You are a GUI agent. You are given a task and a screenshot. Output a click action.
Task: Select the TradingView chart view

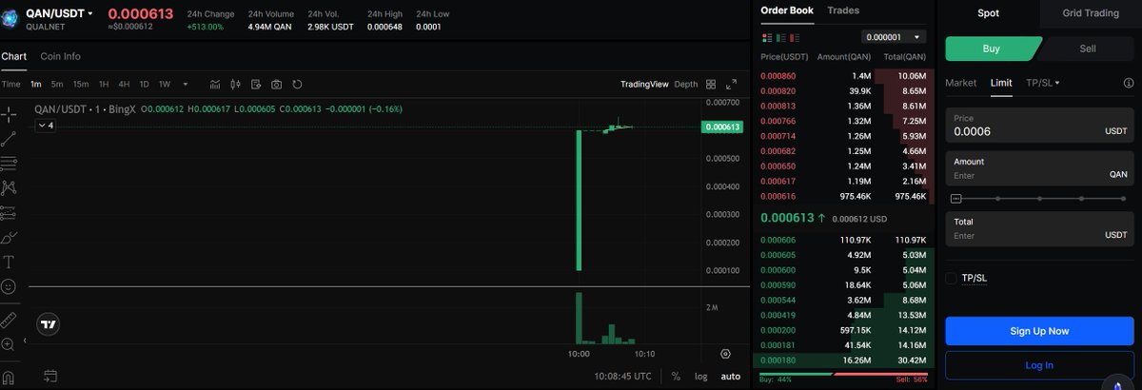[x=645, y=85]
